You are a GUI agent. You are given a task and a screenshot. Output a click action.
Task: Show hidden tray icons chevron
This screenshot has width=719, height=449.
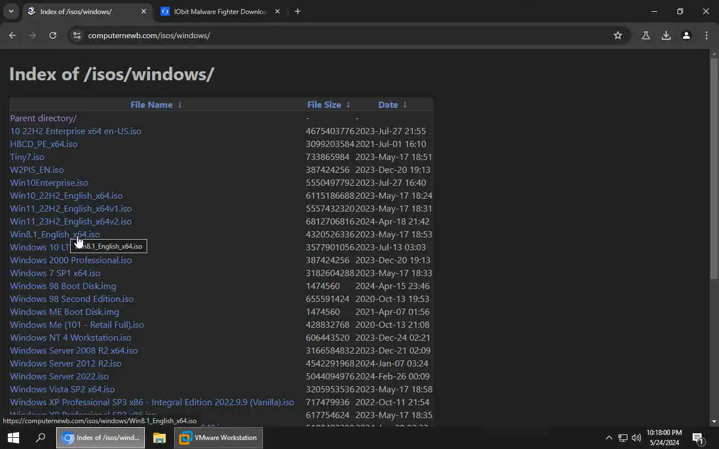click(x=609, y=438)
